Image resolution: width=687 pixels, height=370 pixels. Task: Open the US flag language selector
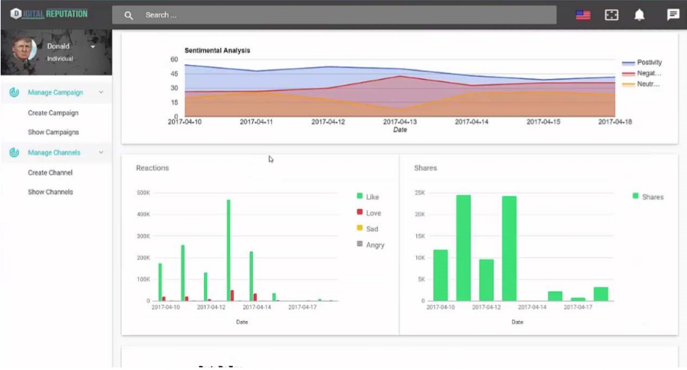[583, 15]
